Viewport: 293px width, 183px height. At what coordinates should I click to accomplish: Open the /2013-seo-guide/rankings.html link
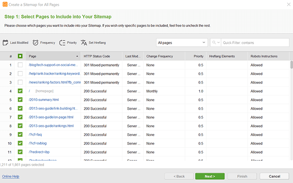click(51, 126)
